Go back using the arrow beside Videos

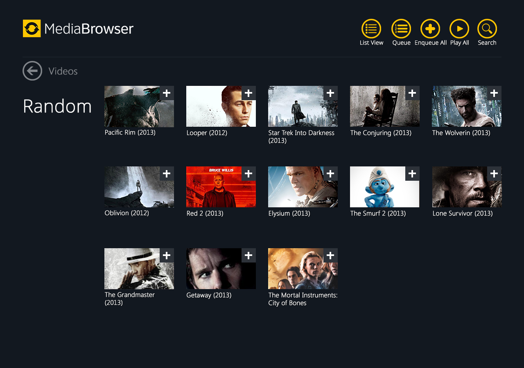(32, 71)
